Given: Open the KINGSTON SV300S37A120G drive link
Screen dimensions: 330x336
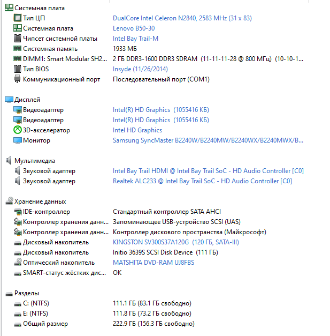Looking at the screenshot, I should (x=176, y=242).
